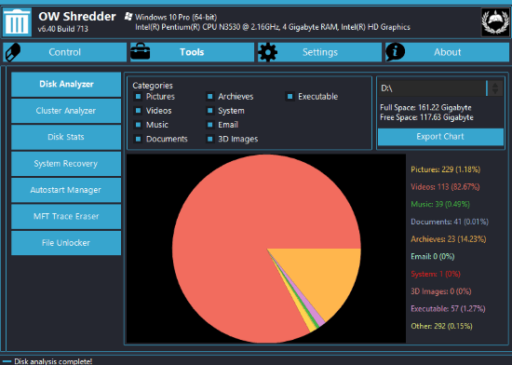512x365 pixels.
Task: Select the MFT Trace Eraser tool
Action: tap(66, 216)
